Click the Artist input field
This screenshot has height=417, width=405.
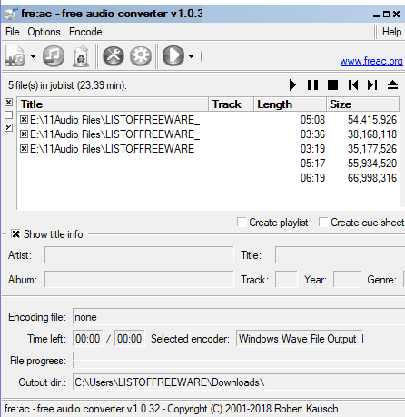click(139, 254)
